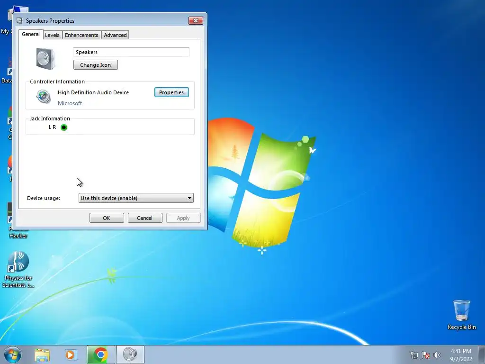Open the Action Center flag icon
The width and height of the screenshot is (485, 364).
(x=426, y=355)
